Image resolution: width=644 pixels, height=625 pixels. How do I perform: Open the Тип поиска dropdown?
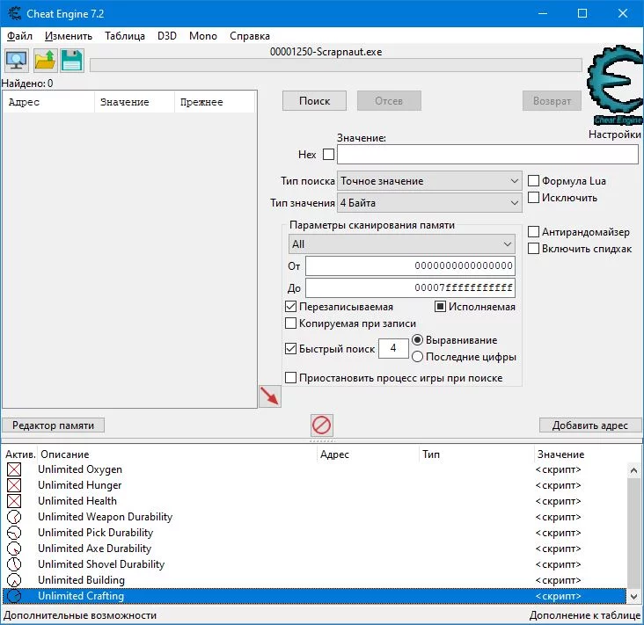click(x=429, y=181)
